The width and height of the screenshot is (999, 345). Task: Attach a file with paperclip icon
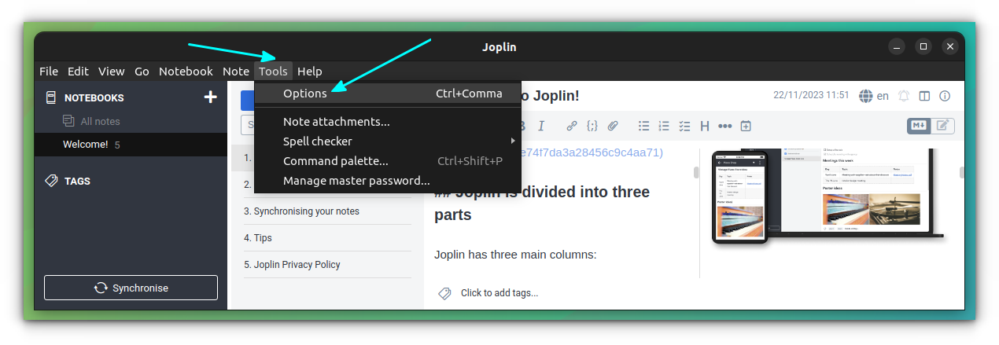click(x=613, y=126)
